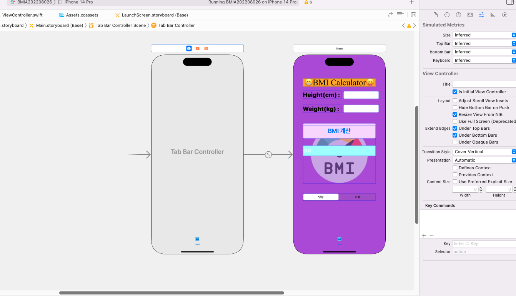516x296 pixels.
Task: Open the Quick Help inspector
Action: tap(458, 15)
